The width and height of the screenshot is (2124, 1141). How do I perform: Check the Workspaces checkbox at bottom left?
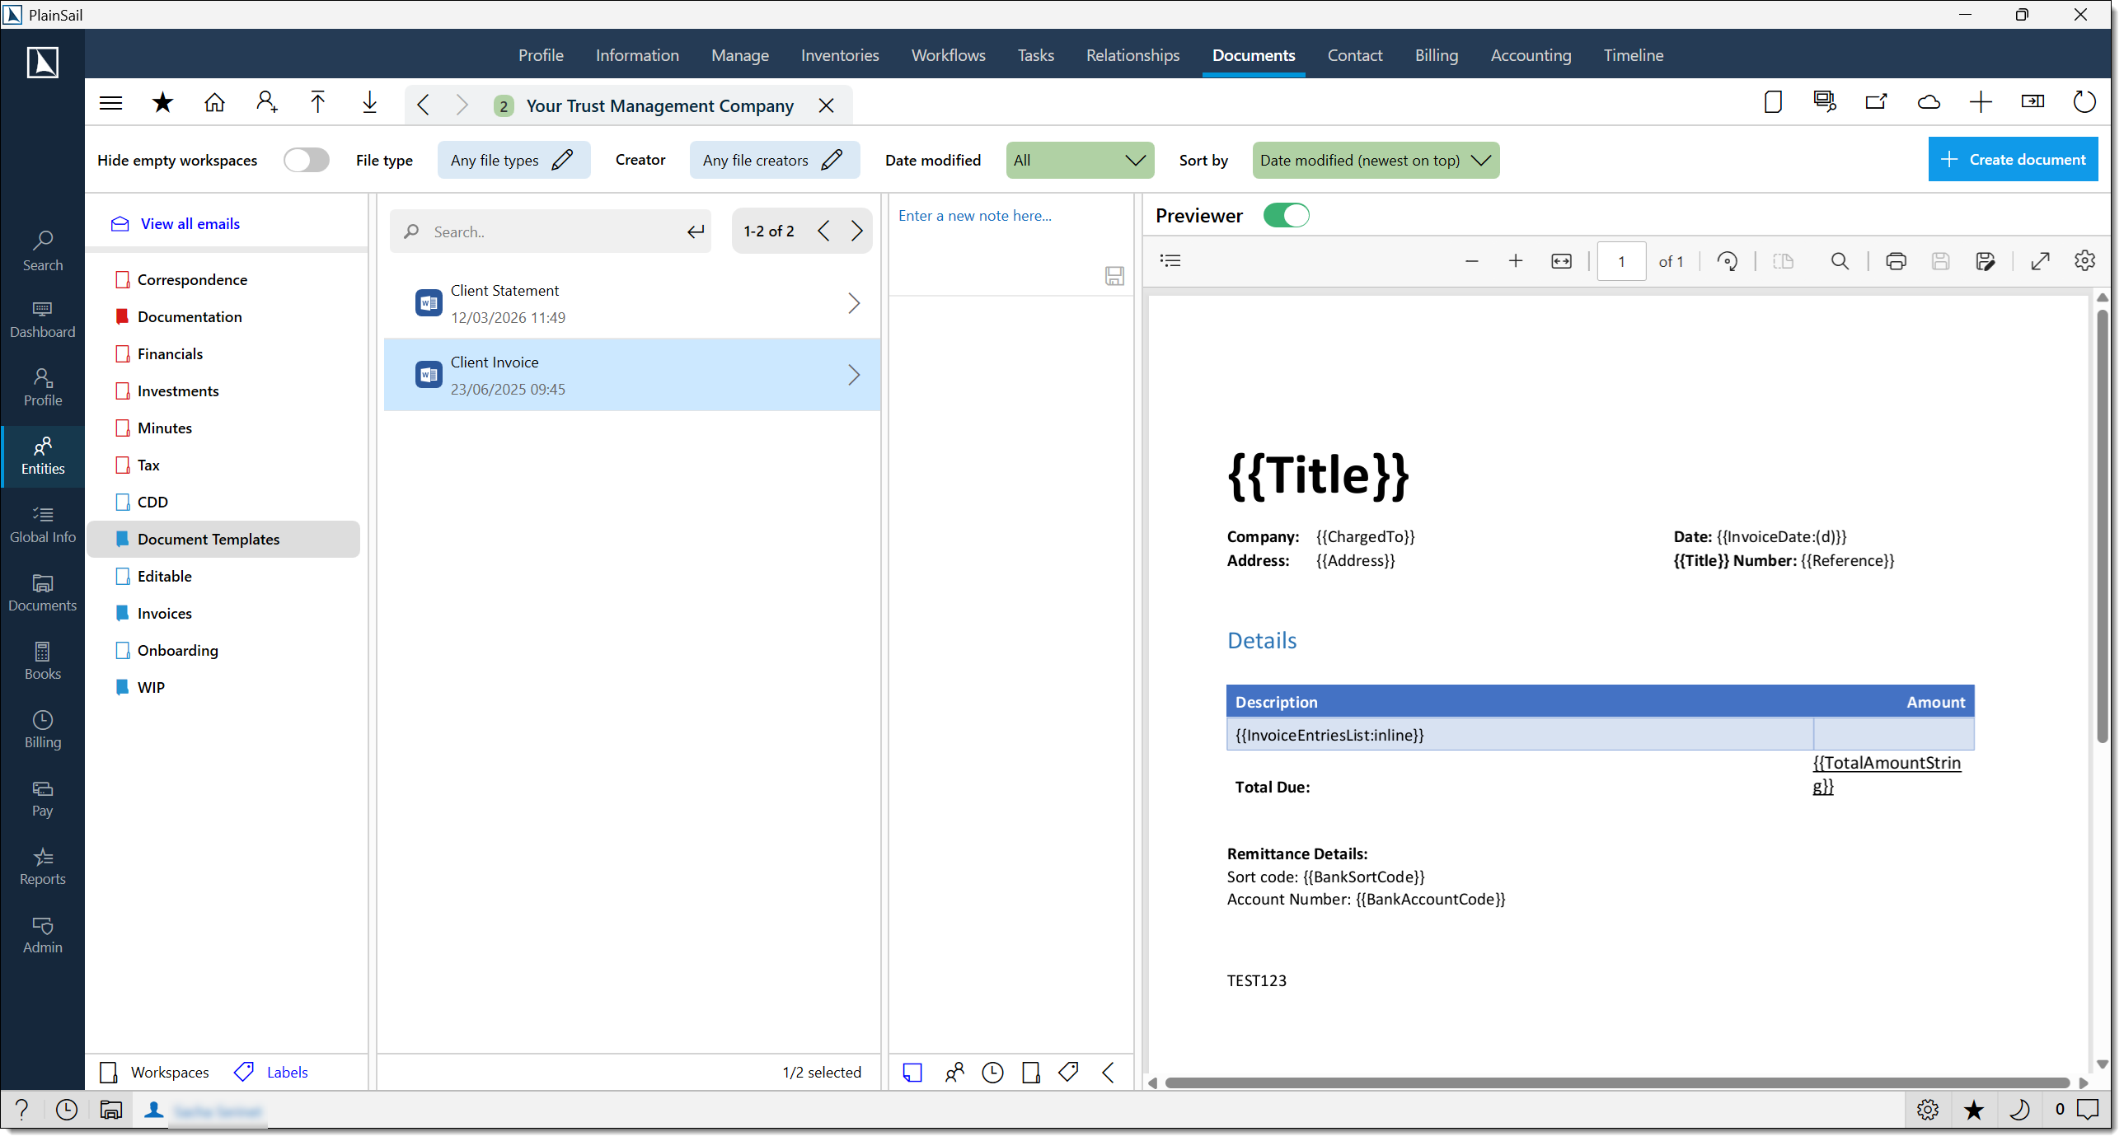[108, 1072]
